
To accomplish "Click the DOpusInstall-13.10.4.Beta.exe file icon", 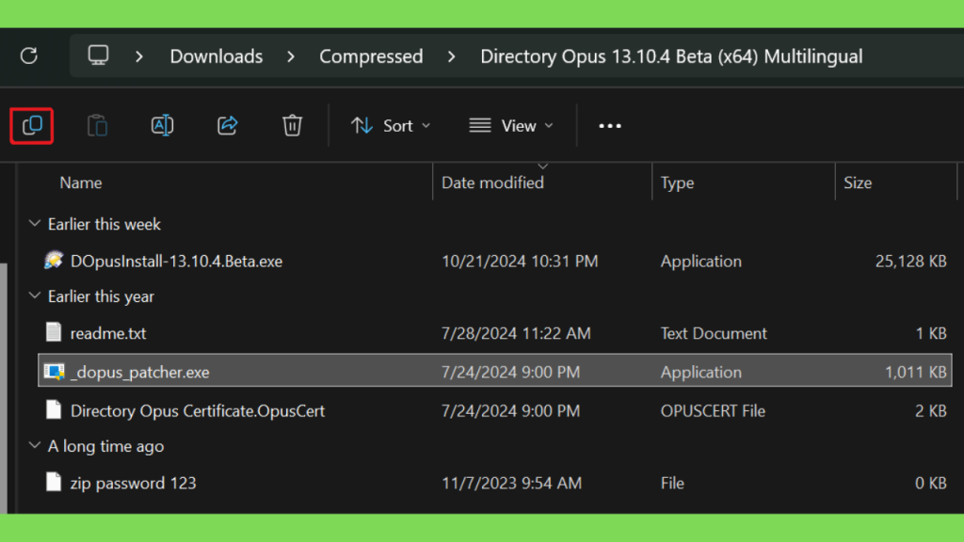I will [54, 261].
